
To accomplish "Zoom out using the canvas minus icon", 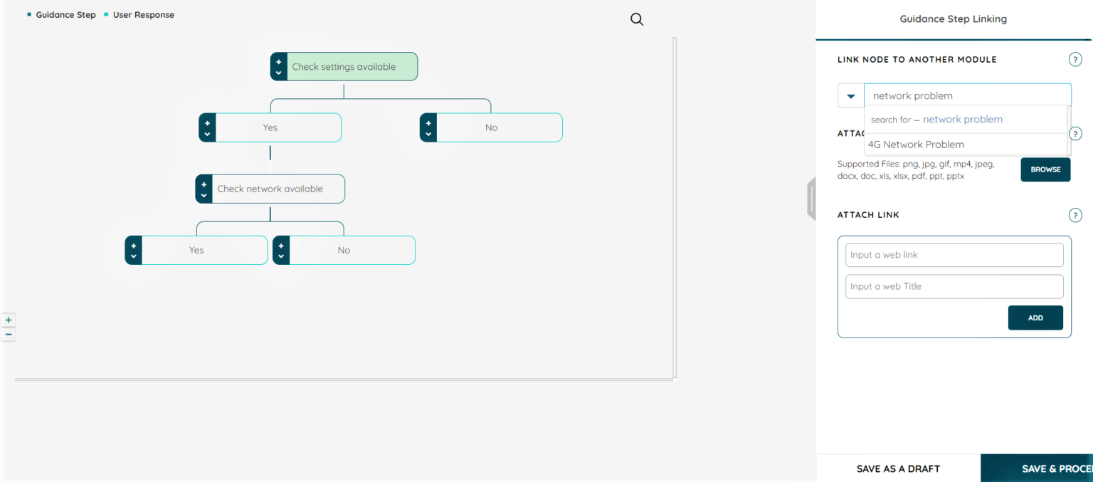I will pyautogui.click(x=9, y=333).
